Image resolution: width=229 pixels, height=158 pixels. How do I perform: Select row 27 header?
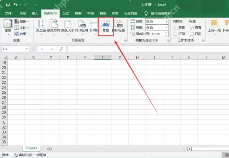(x=4, y=102)
